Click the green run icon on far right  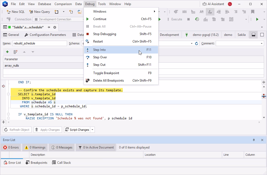[257, 19]
